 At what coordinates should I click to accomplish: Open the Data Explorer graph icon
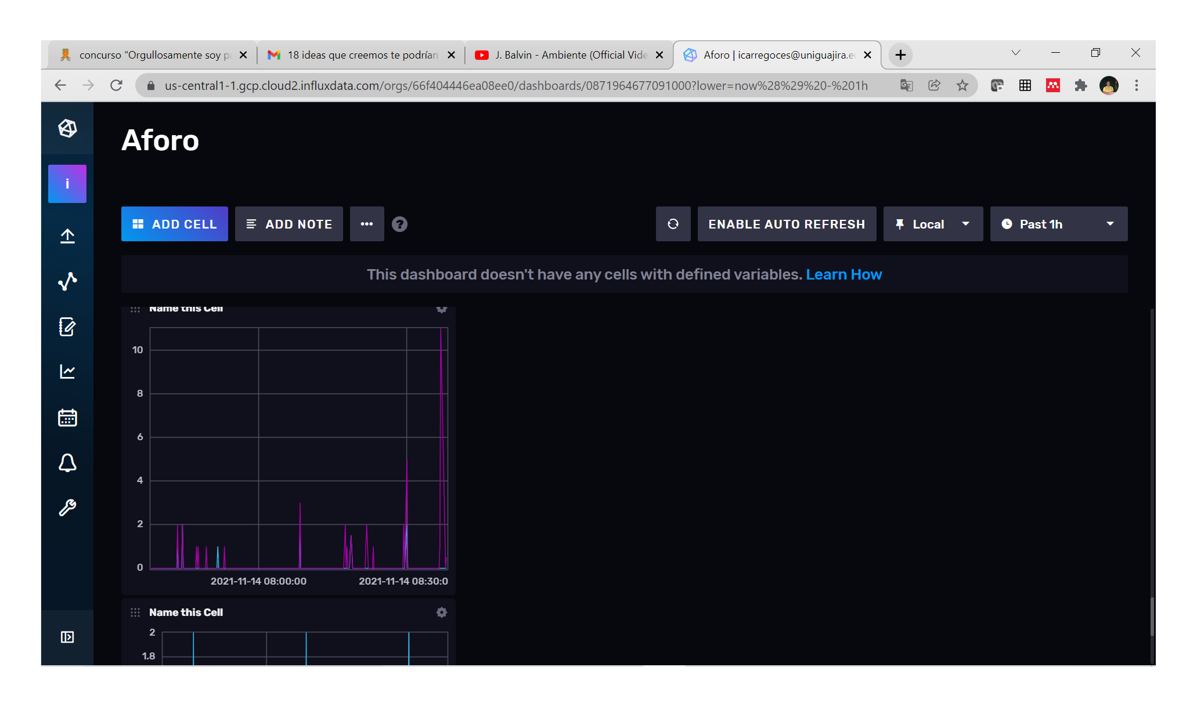[x=67, y=281]
